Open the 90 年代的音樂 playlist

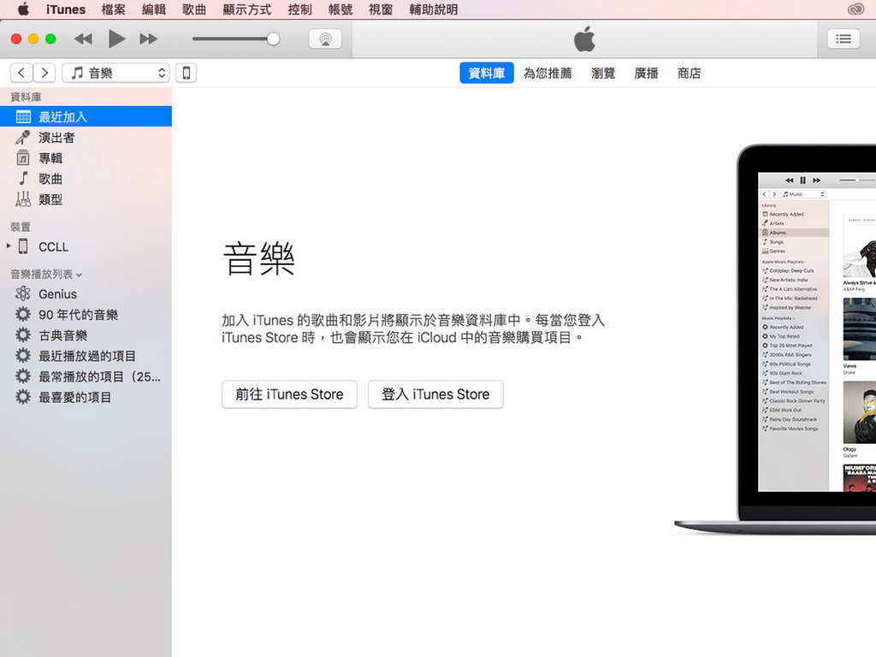tap(86, 315)
